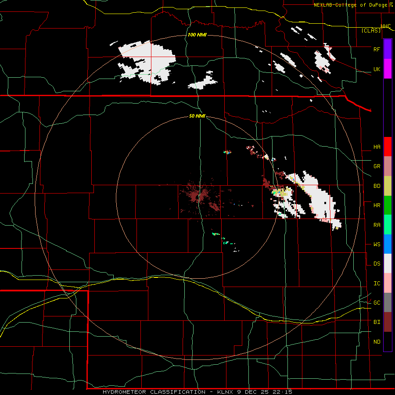Click the HYDROMETEOR CLASSIFICATION title text
Screen dimensions: 395x395
(x=154, y=392)
